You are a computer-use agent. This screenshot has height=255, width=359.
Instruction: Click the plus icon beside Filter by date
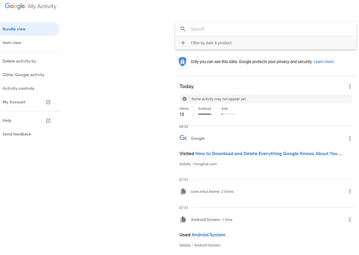coord(183,43)
